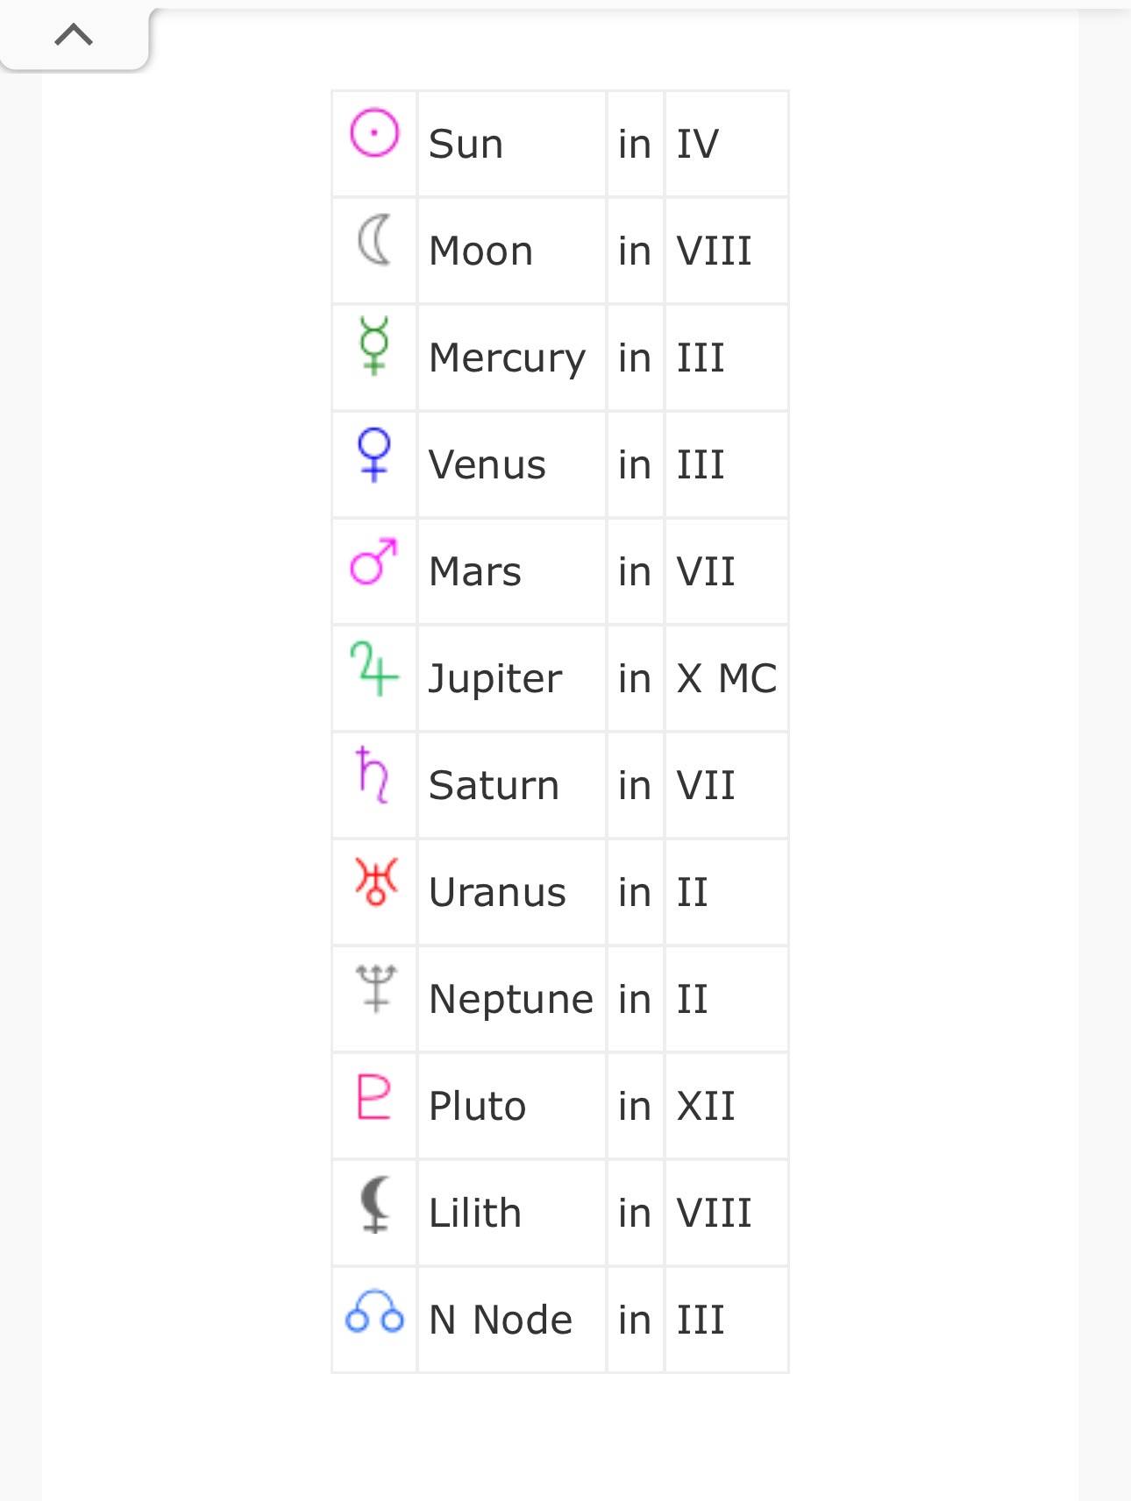This screenshot has width=1131, height=1501.
Task: Click the Pluto label text
Action: (x=478, y=1106)
